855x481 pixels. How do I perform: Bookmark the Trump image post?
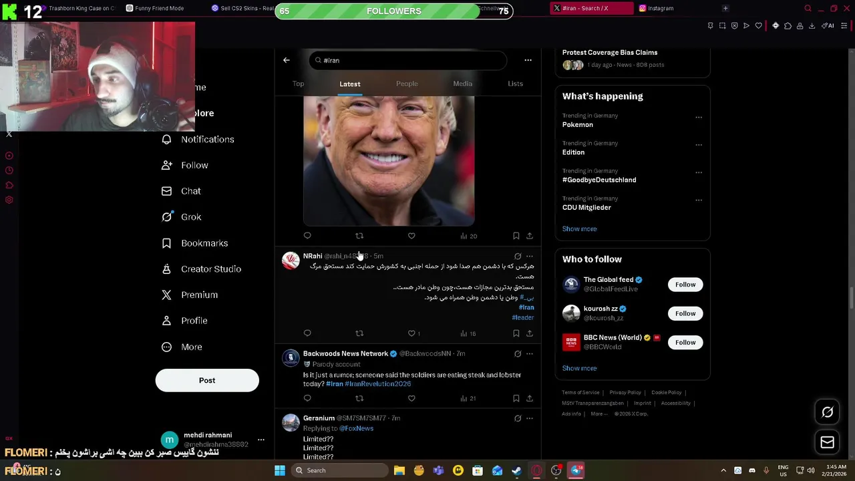tap(516, 236)
